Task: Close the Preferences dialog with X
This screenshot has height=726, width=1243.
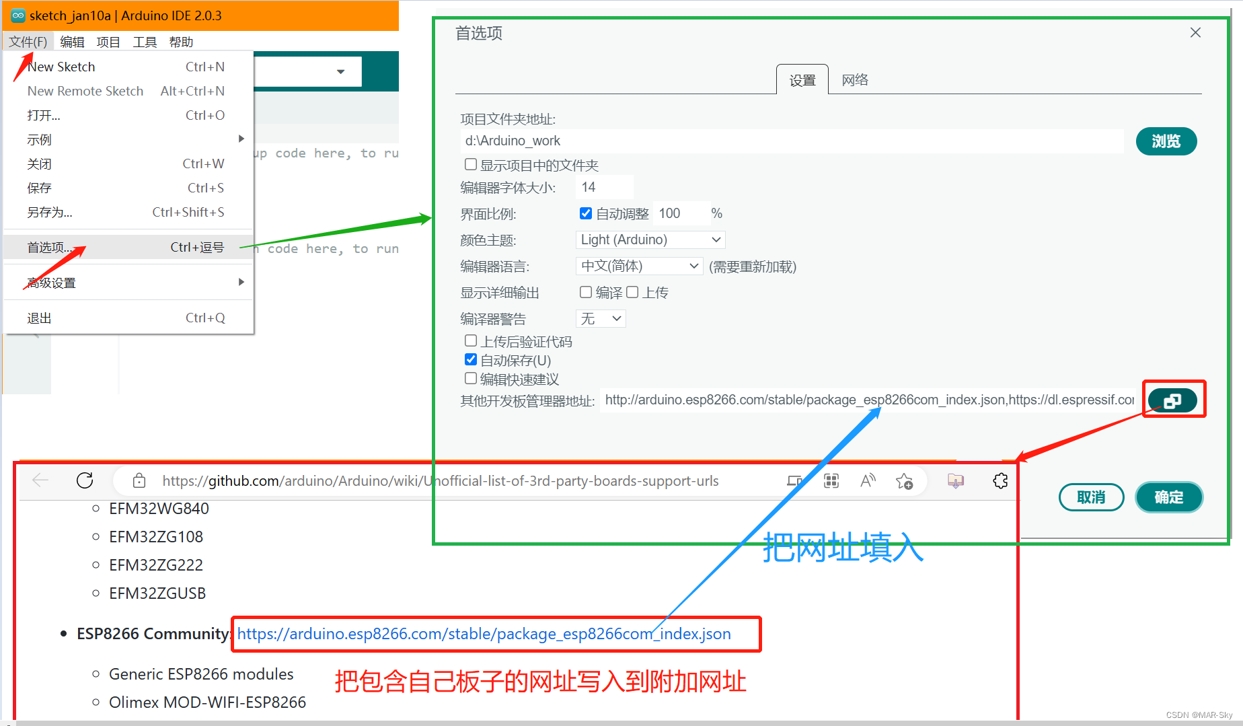Action: (1195, 32)
